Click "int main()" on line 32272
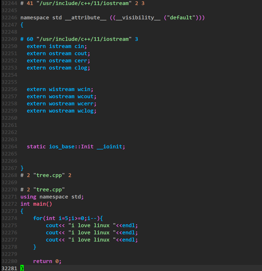Screen dimensions: 262x271 [x=36, y=204]
